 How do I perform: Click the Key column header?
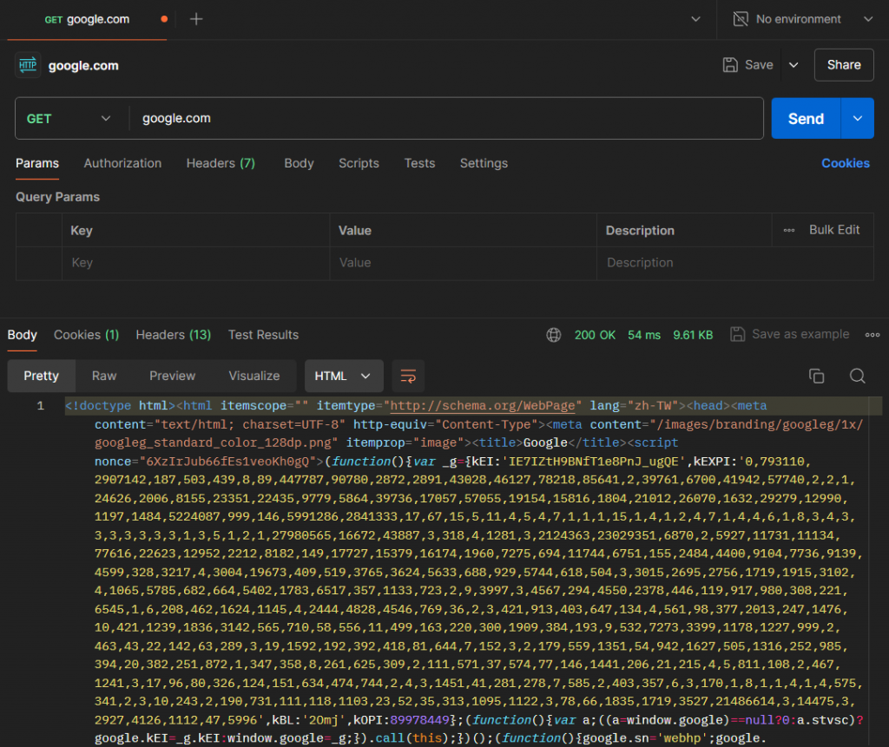81,231
